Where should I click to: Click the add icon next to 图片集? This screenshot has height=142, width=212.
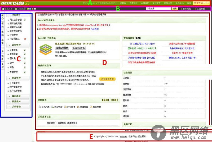point(25,58)
